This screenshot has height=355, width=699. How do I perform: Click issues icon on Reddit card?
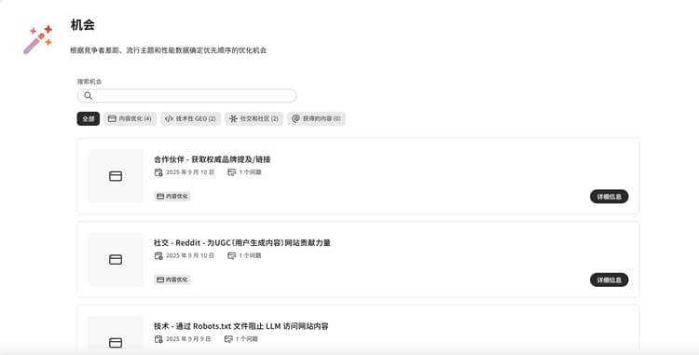tap(231, 255)
